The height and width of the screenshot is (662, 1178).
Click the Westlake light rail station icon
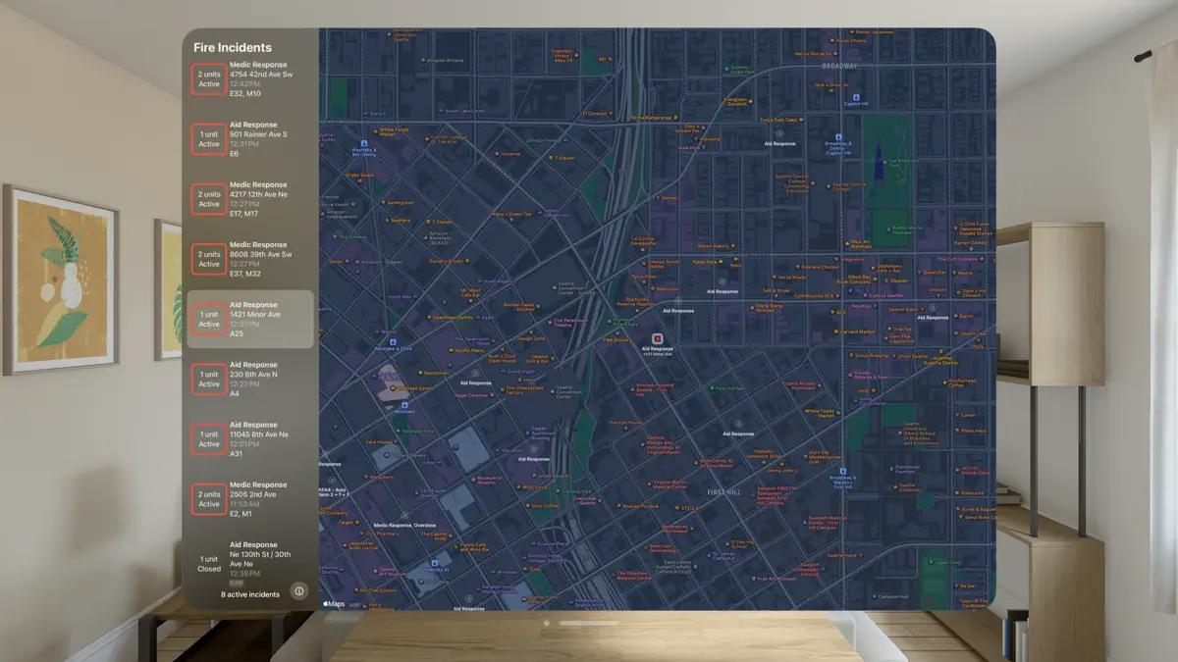tap(404, 404)
